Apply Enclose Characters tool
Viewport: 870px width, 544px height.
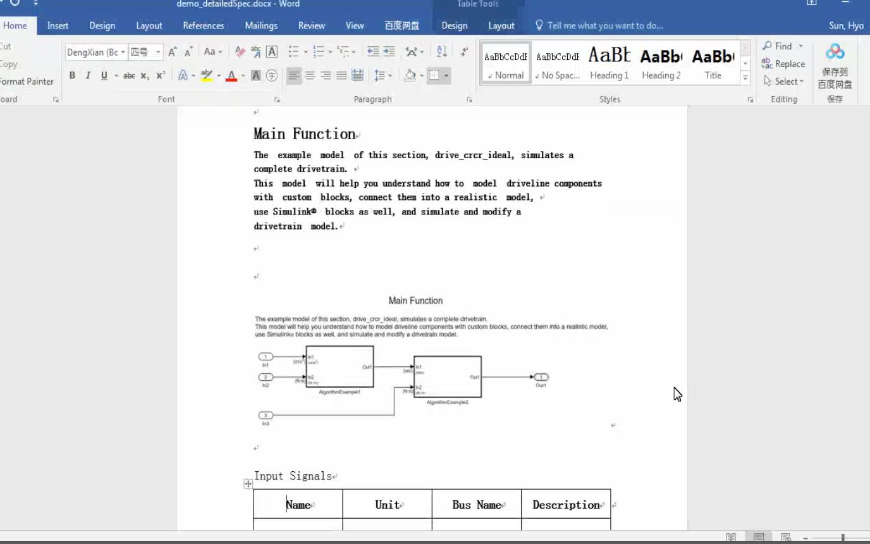click(272, 75)
